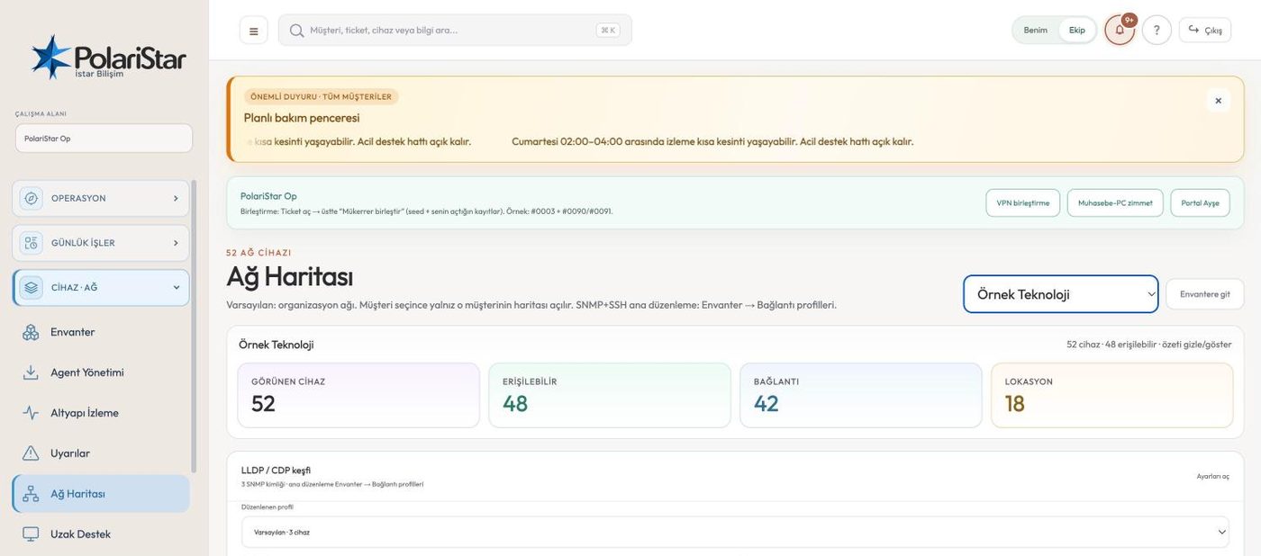Open Agent Yönetimi in the sidebar
The width and height of the screenshot is (1261, 556).
point(101,372)
